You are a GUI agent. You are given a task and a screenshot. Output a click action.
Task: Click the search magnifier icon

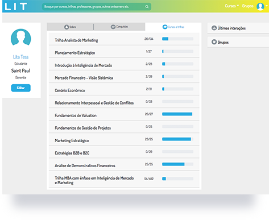(x=147, y=7)
